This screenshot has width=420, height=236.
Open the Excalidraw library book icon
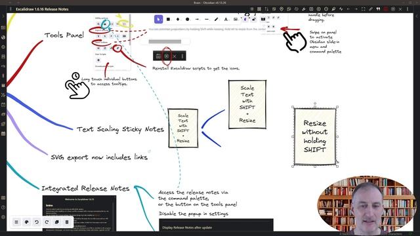pyautogui.click(x=263, y=19)
